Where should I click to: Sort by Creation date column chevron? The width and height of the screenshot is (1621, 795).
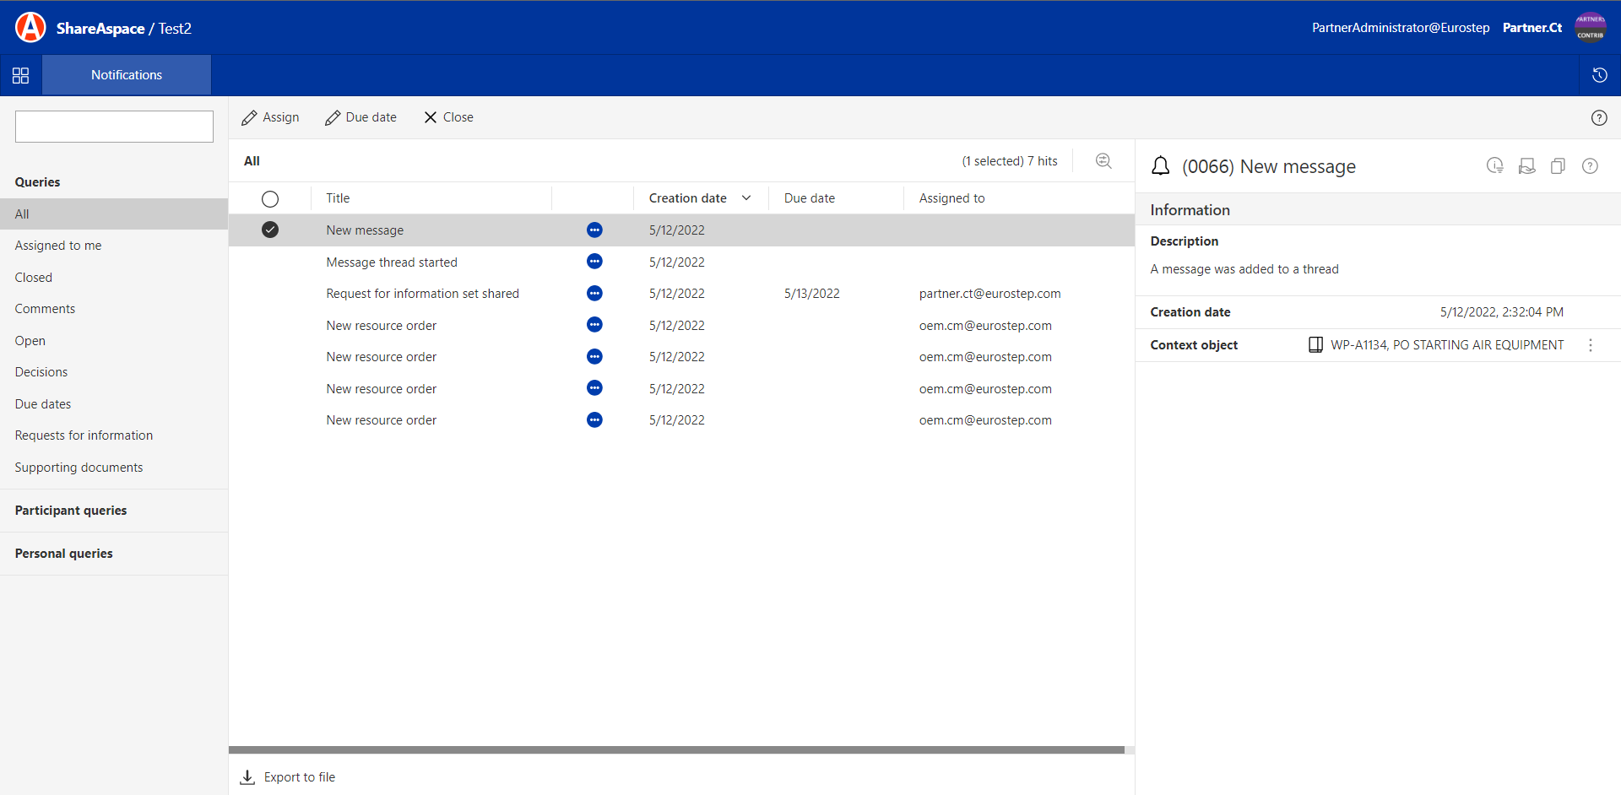(746, 198)
